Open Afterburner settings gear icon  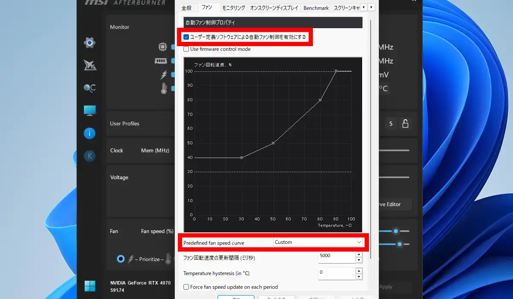[89, 42]
